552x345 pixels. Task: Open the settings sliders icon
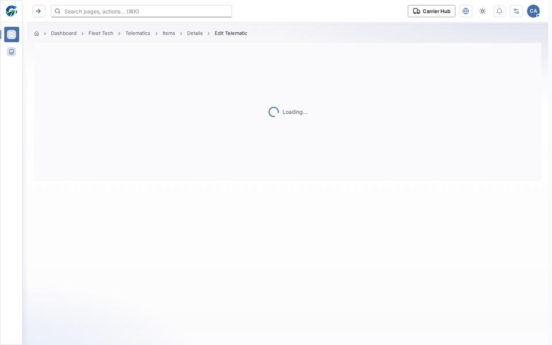coord(516,11)
